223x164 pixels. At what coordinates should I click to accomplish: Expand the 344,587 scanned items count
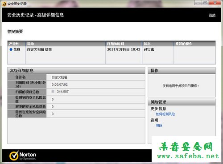point(53,92)
